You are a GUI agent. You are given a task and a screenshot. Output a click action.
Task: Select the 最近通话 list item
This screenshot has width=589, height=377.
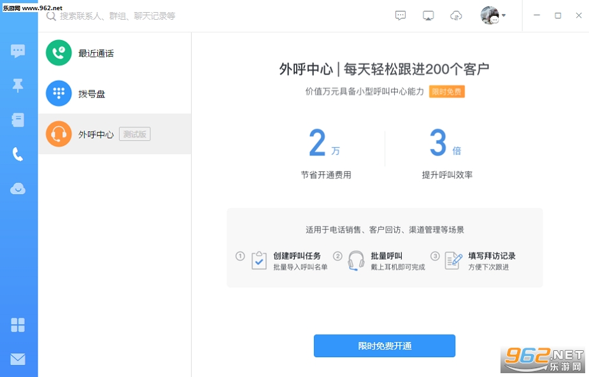tap(115, 53)
